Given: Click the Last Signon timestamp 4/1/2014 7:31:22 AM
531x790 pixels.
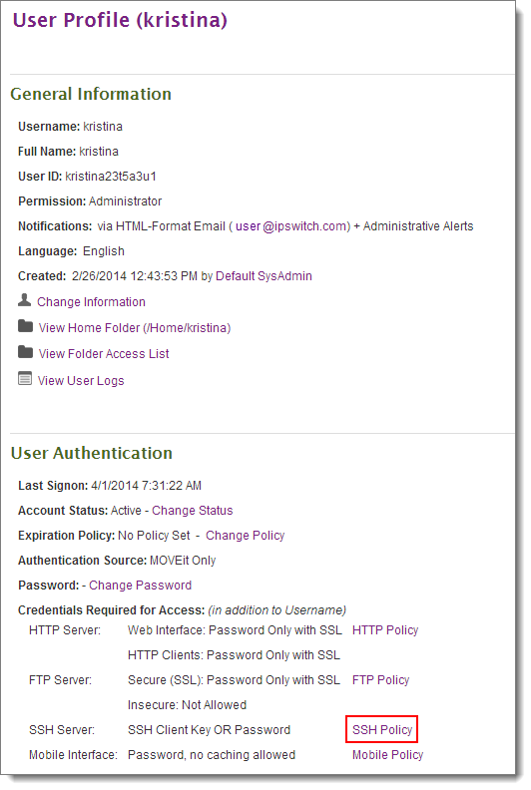Looking at the screenshot, I should point(147,486).
